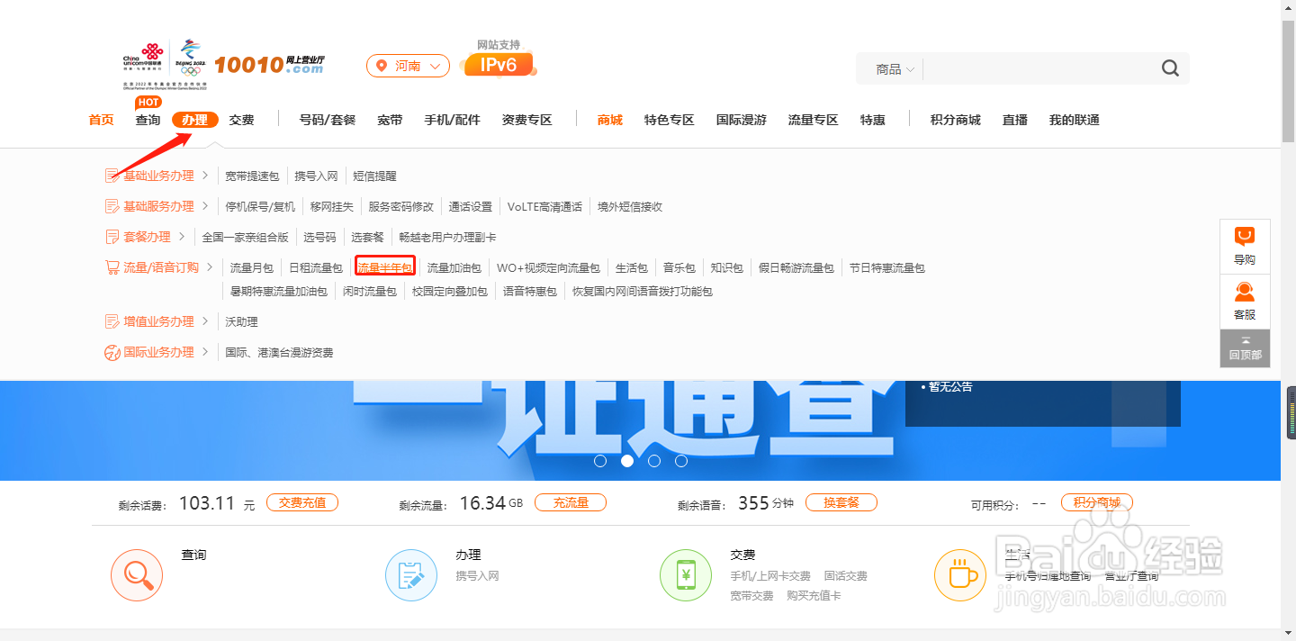This screenshot has height=641, width=1296.
Task: Open the 国际漫游 navigation menu
Action: click(740, 119)
